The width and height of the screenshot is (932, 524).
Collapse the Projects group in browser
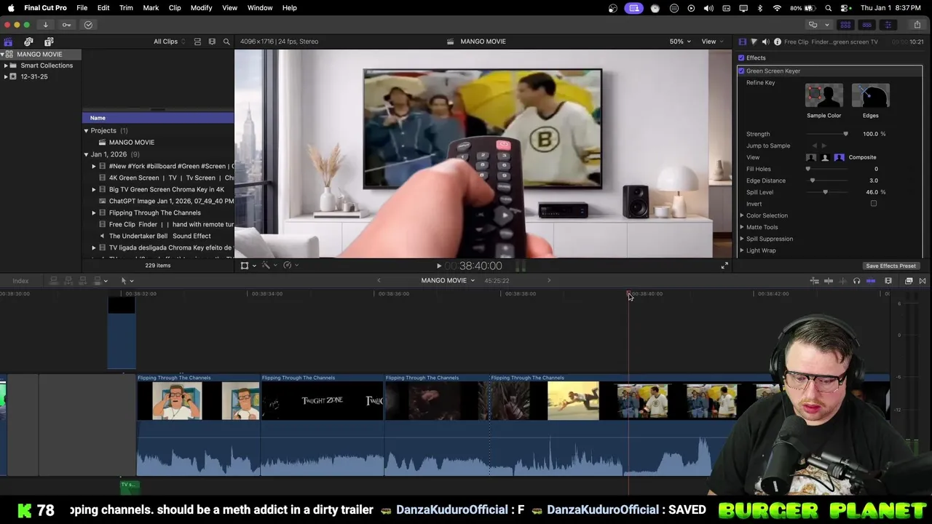pyautogui.click(x=86, y=131)
